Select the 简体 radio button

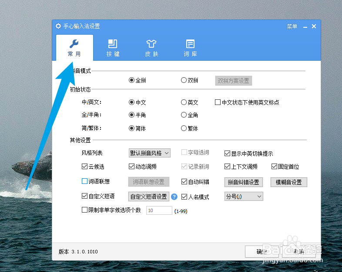pyautogui.click(x=131, y=128)
